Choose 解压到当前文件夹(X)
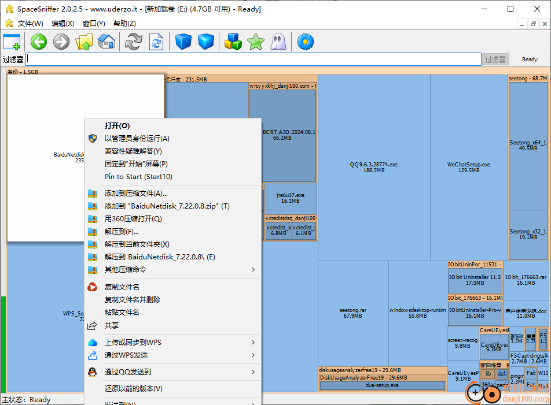 point(173,244)
